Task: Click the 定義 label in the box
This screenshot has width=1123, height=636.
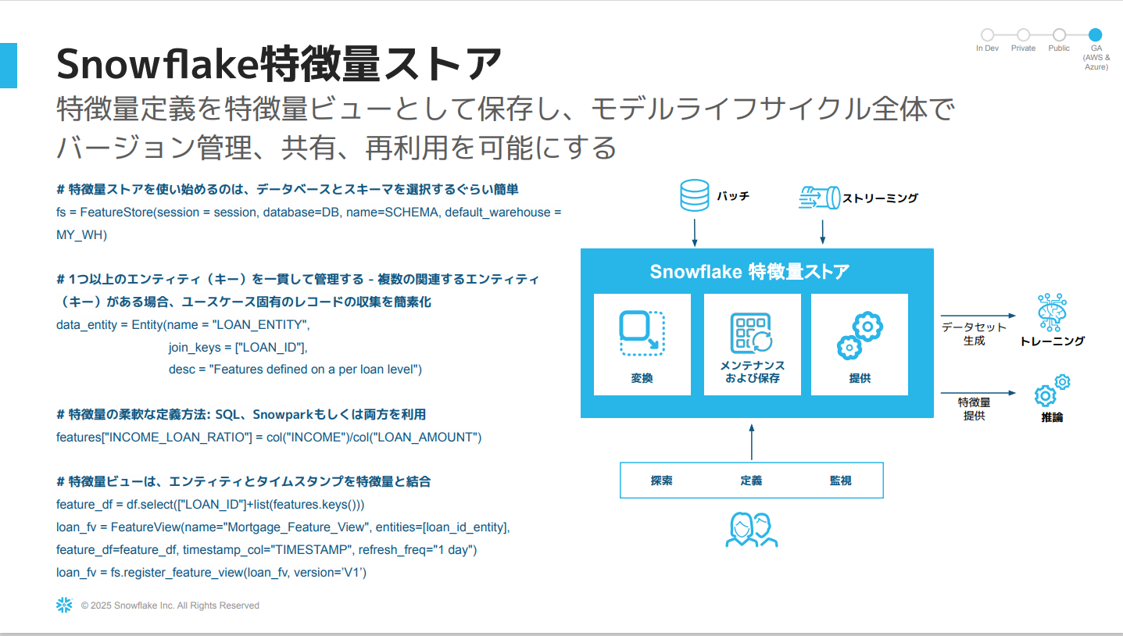Action: 751,481
